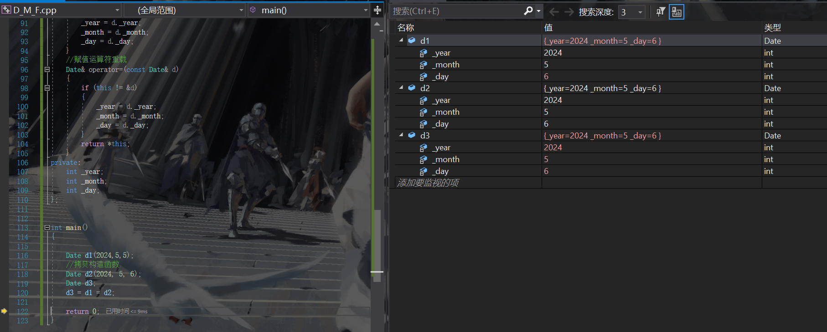Click the _day field icon under d2

424,124
